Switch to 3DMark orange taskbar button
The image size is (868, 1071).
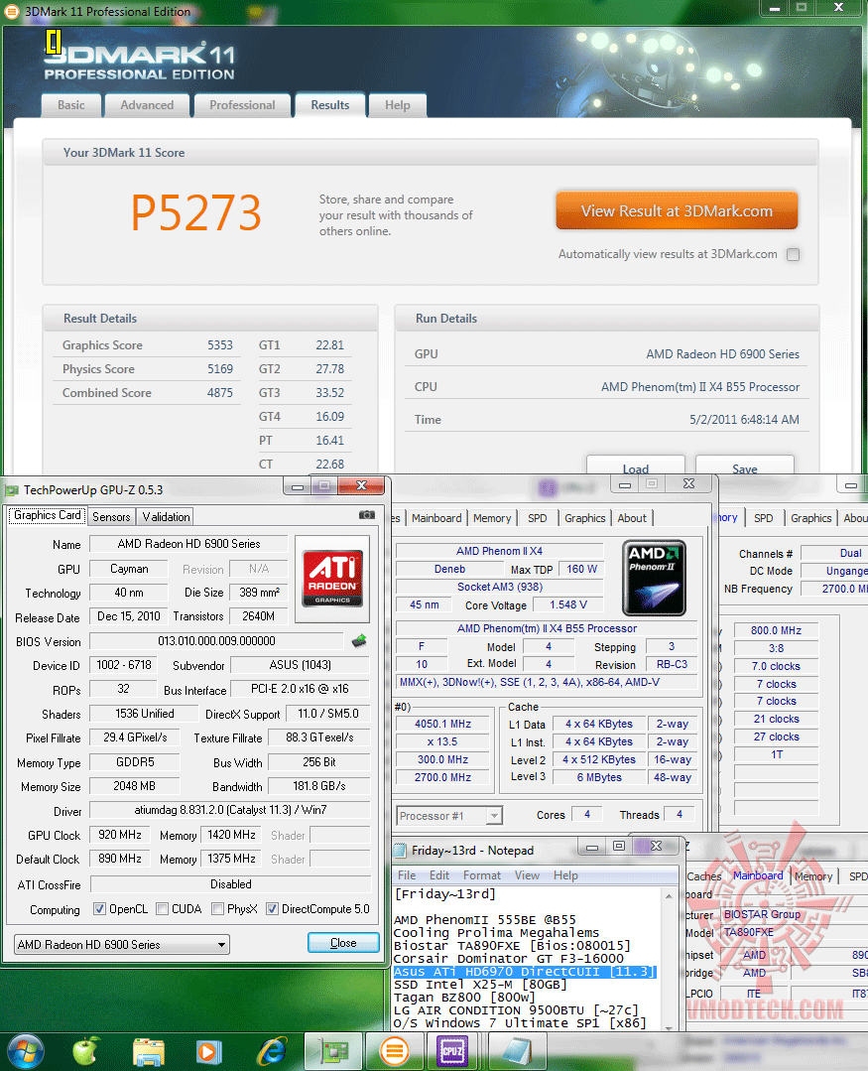394,1051
